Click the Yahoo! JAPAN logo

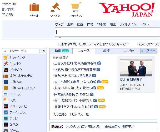[127, 10]
